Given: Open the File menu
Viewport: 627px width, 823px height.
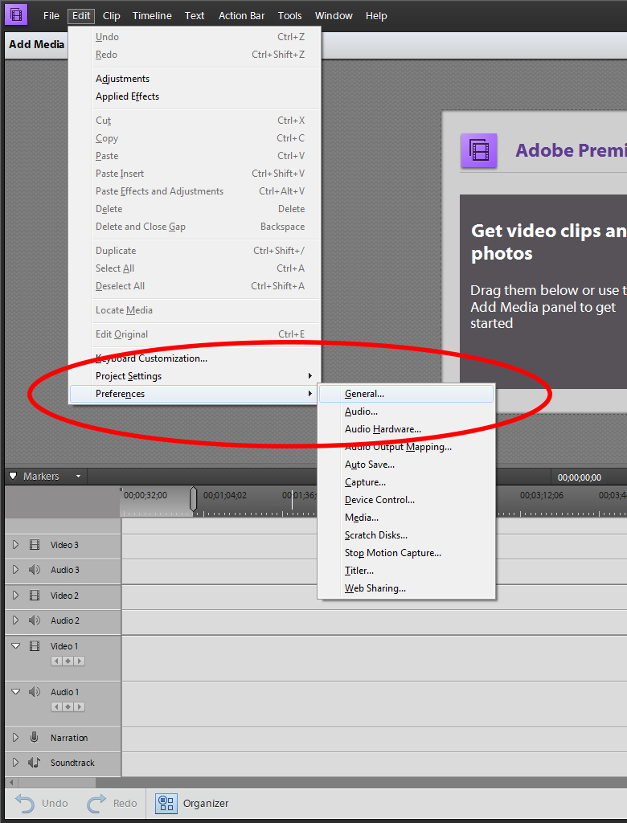Looking at the screenshot, I should pos(51,16).
